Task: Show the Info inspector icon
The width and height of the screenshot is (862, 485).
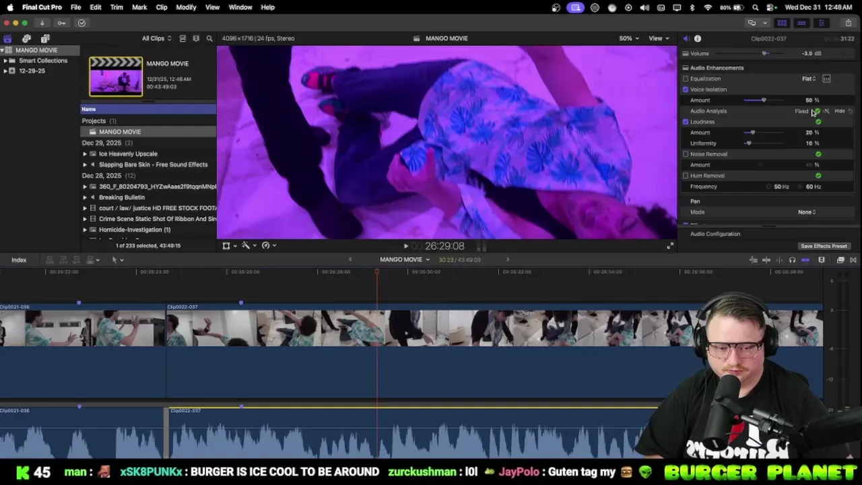Action: pyautogui.click(x=698, y=38)
